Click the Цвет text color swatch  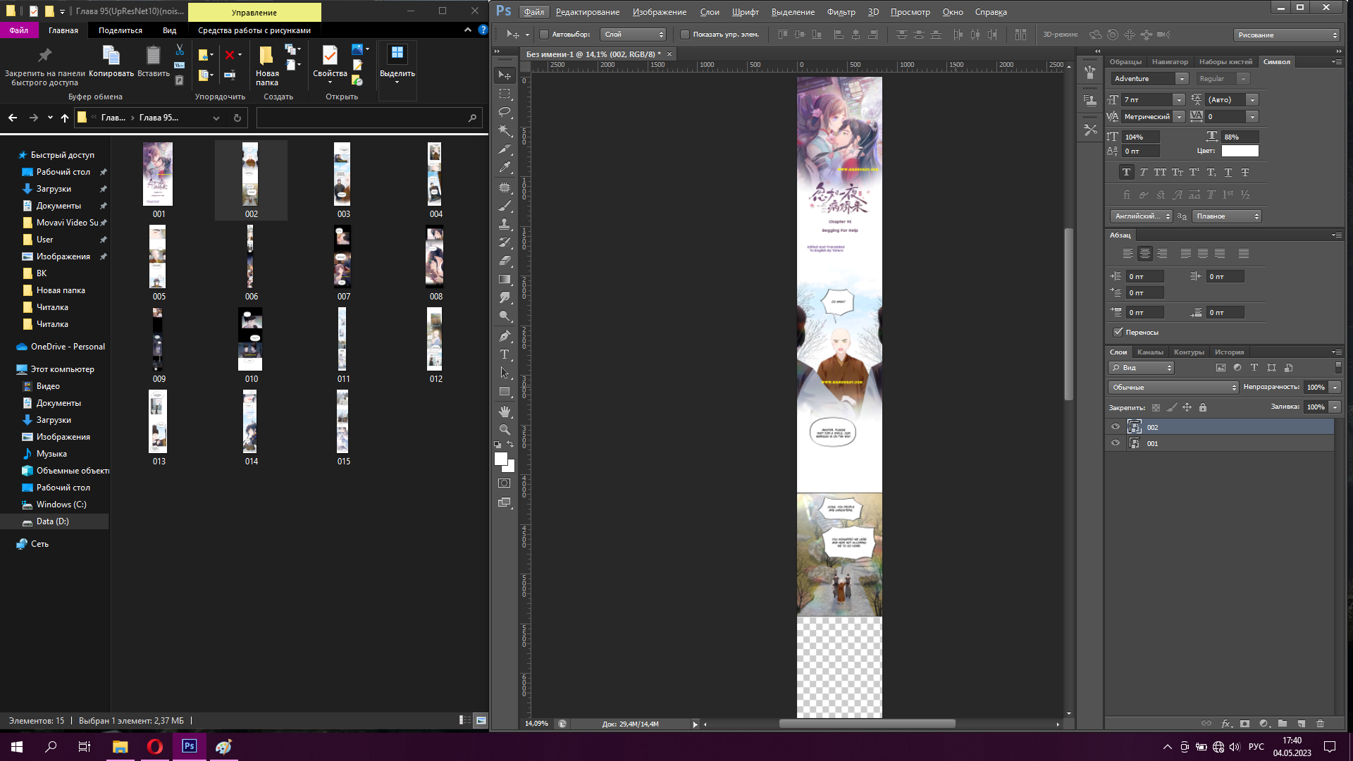point(1240,151)
